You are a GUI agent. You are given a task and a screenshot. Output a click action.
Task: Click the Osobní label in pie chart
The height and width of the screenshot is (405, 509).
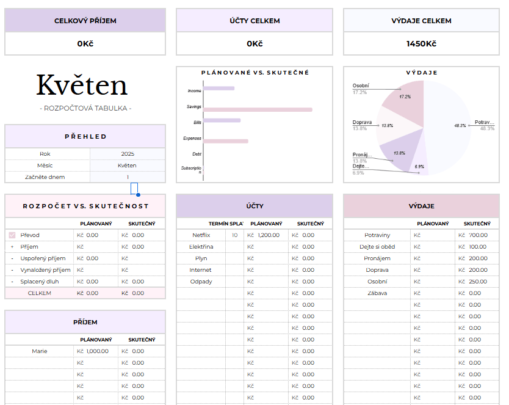point(360,86)
